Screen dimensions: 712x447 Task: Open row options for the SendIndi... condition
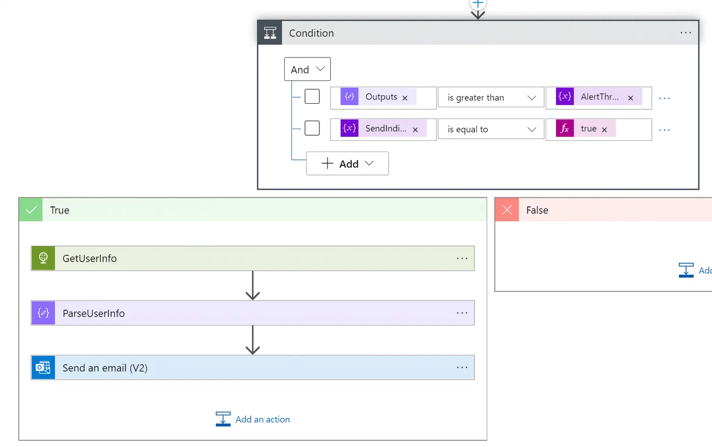pos(665,130)
